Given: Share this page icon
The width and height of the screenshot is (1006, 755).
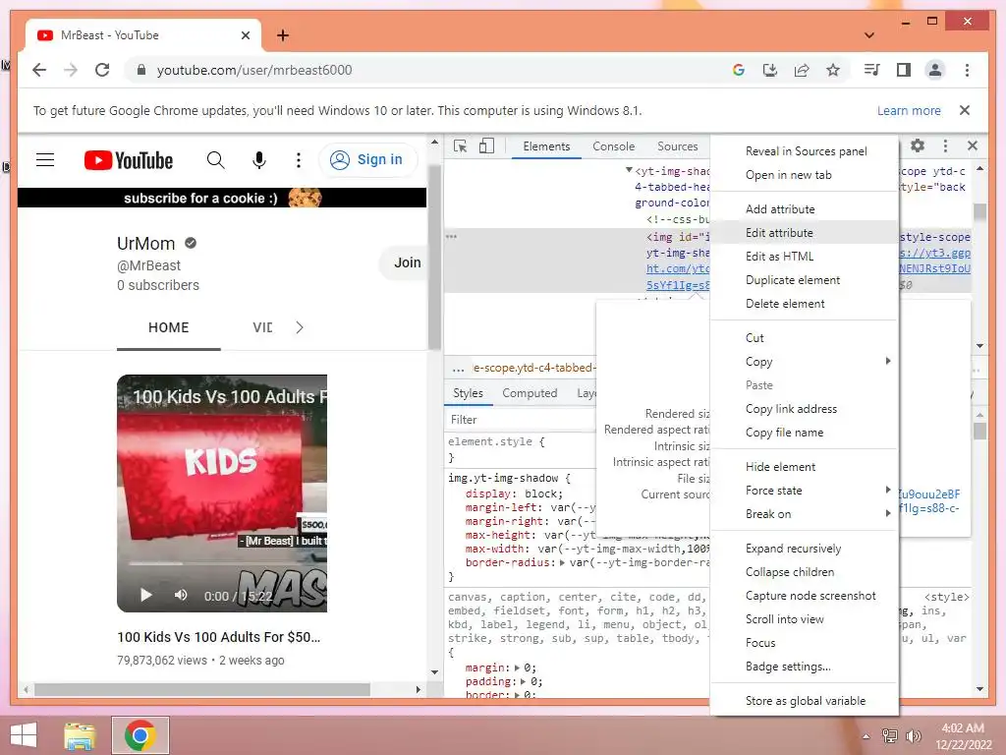Looking at the screenshot, I should 802,70.
